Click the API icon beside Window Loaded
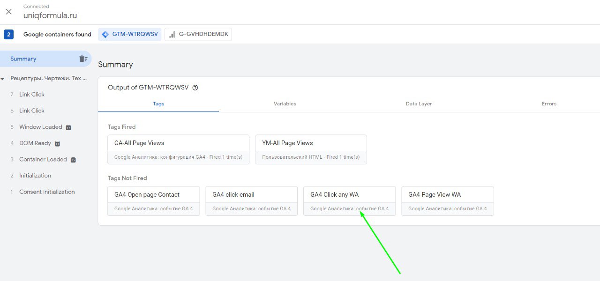This screenshot has width=600, height=281. [x=68, y=127]
